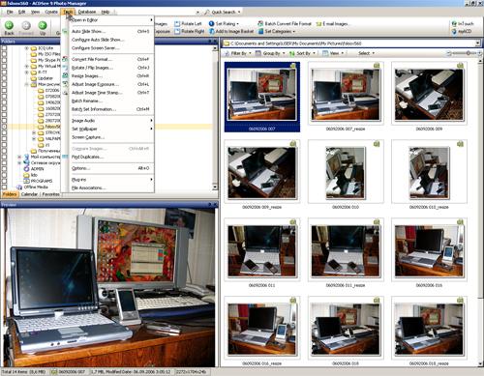The image size is (484, 376).
Task: Switch to the Calendar tab
Action: 29,194
